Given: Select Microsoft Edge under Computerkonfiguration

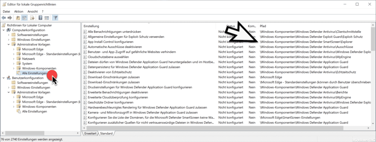Looking at the screenshot, I should click(33, 49).
